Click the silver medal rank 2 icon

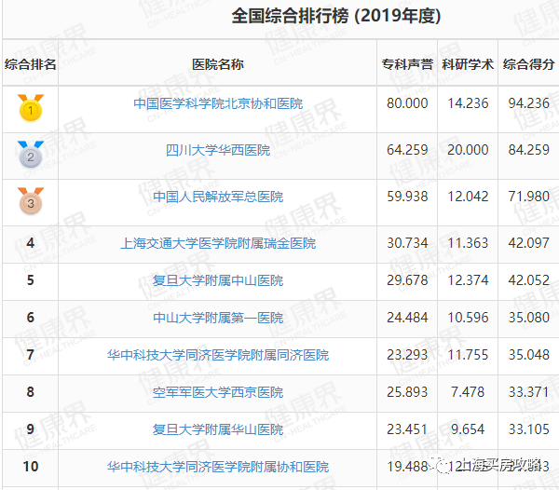click(31, 155)
